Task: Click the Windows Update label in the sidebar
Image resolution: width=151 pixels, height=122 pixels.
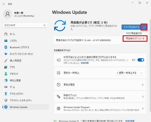Action: (18, 107)
